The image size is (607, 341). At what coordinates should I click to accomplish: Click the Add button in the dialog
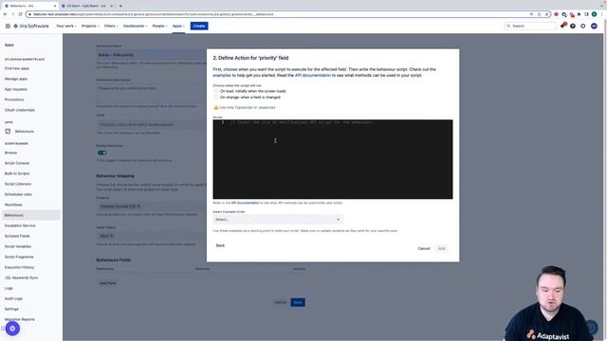coord(441,248)
